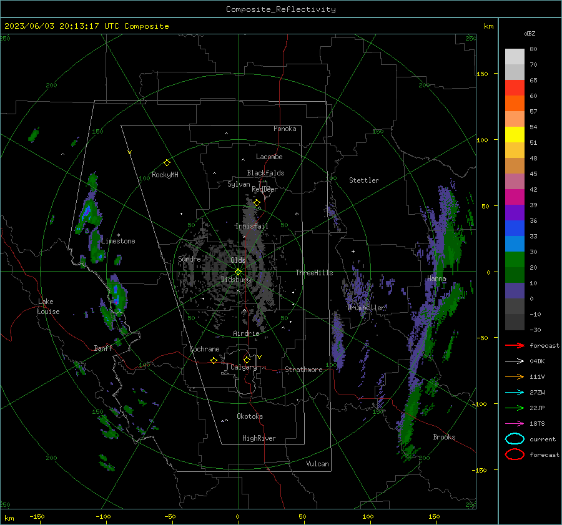The height and width of the screenshot is (525, 562).
Task: Click the yellow radar center marker at Olds
Action: coord(238,272)
